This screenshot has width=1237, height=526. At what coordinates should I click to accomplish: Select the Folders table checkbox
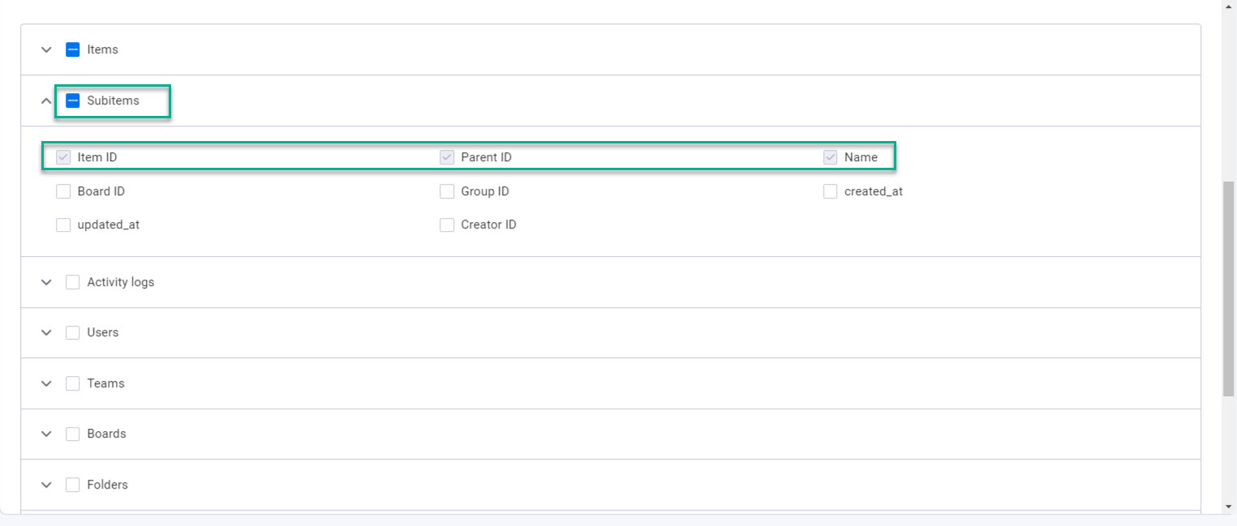click(x=73, y=485)
